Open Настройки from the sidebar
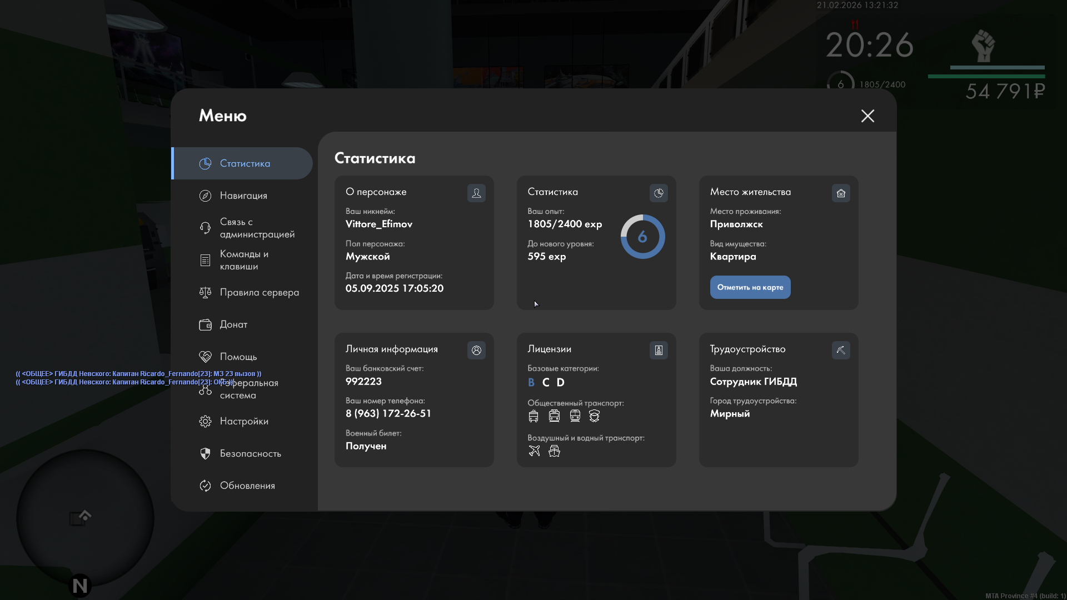 pyautogui.click(x=243, y=421)
